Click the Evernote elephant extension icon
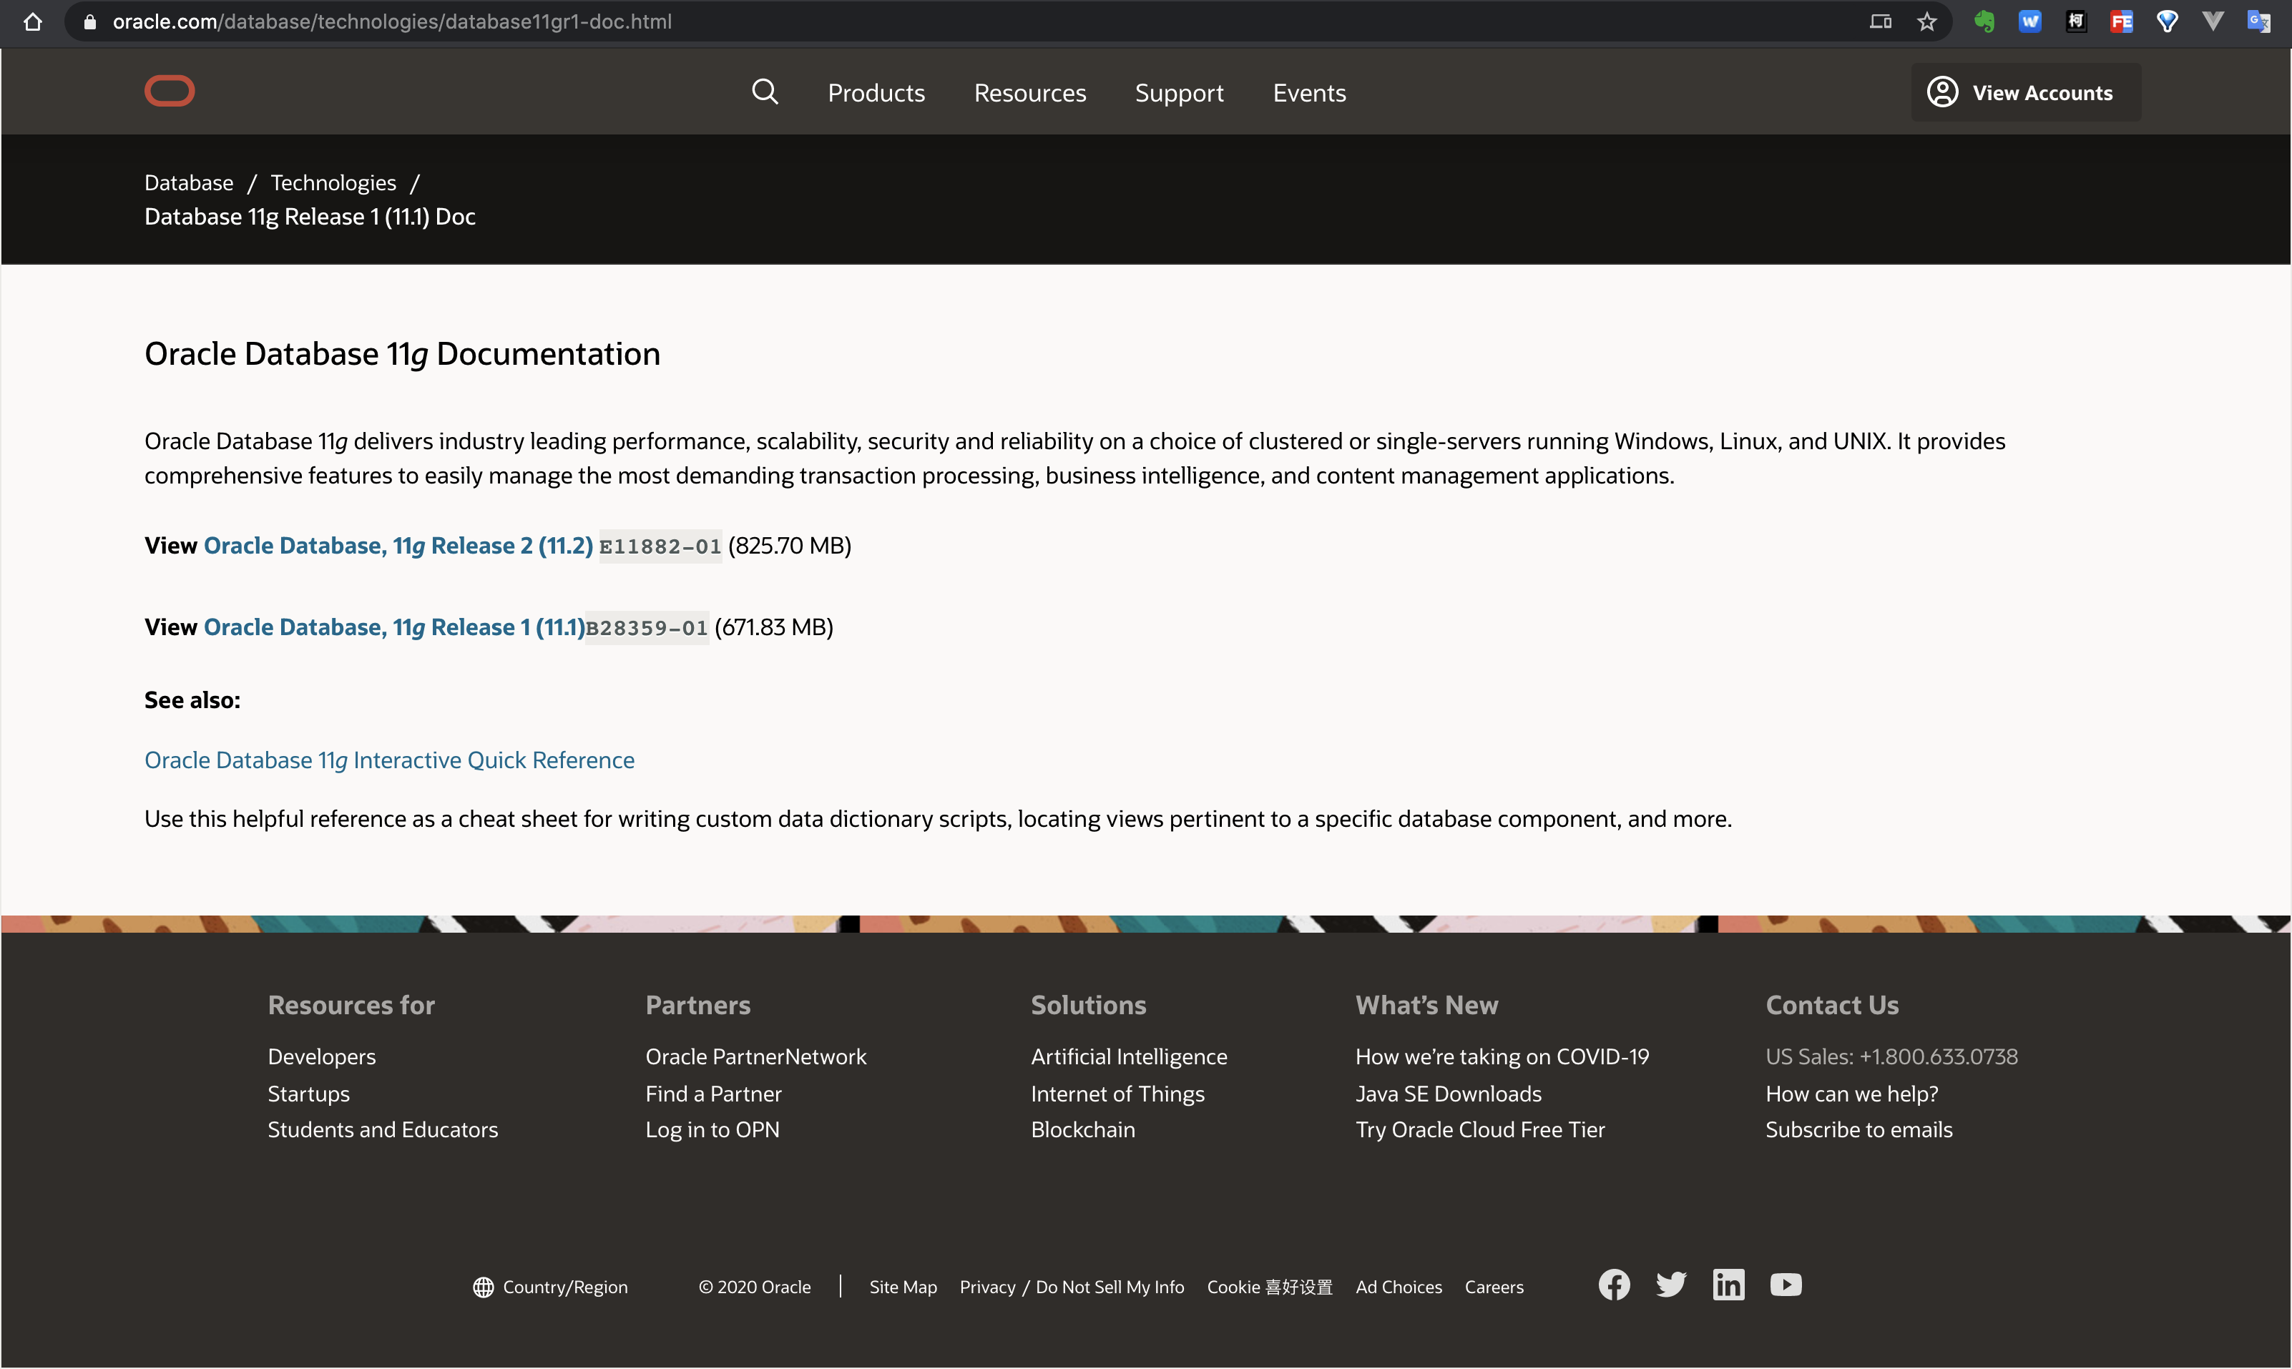 click(x=1984, y=21)
